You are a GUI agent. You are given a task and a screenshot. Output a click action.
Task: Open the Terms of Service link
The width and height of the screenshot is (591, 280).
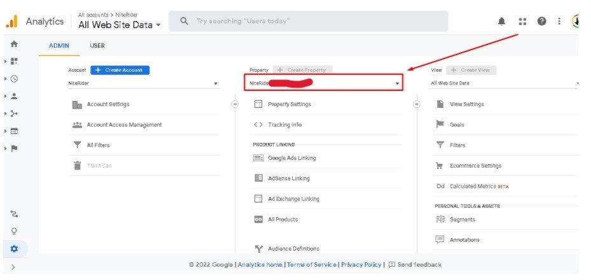point(312,265)
